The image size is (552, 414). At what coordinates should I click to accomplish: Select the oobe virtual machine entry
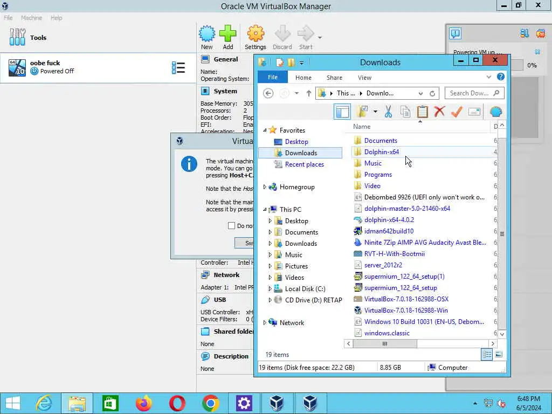coord(98,67)
